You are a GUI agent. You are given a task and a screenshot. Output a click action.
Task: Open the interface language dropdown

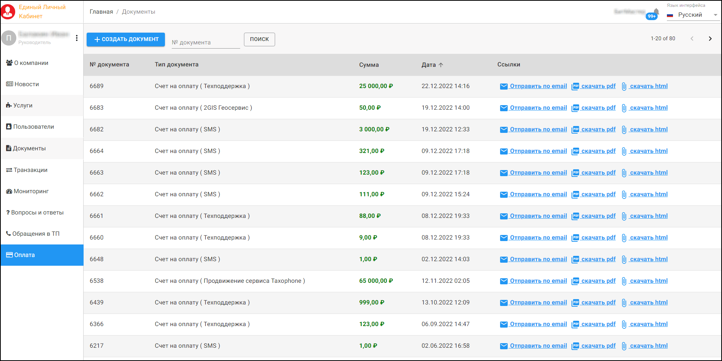pos(692,15)
